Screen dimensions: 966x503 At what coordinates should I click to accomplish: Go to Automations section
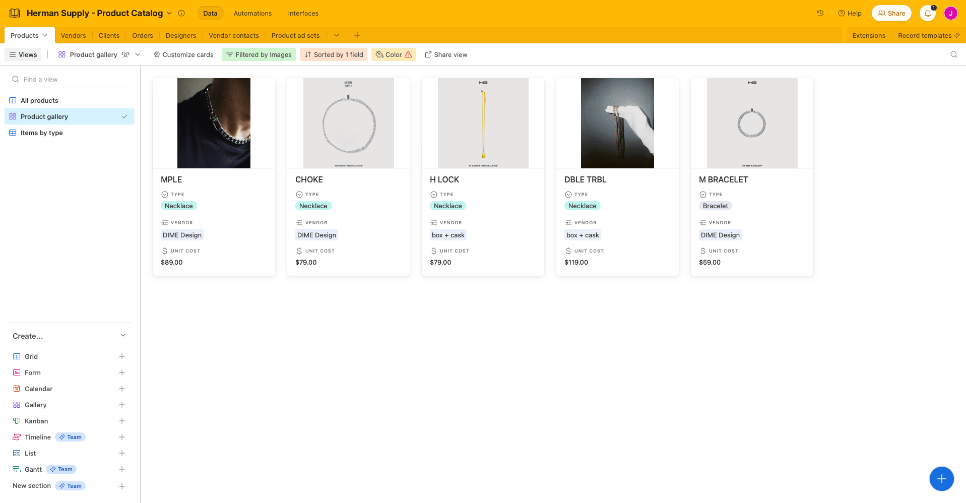(x=252, y=13)
